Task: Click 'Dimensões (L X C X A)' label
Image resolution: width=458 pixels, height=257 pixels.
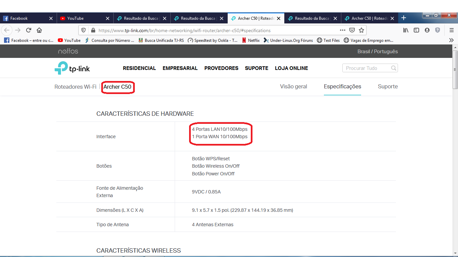Action: pyautogui.click(x=120, y=210)
